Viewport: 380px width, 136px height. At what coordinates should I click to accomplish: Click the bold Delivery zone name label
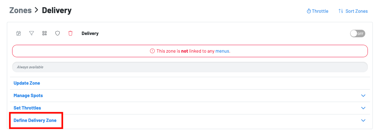(90, 33)
